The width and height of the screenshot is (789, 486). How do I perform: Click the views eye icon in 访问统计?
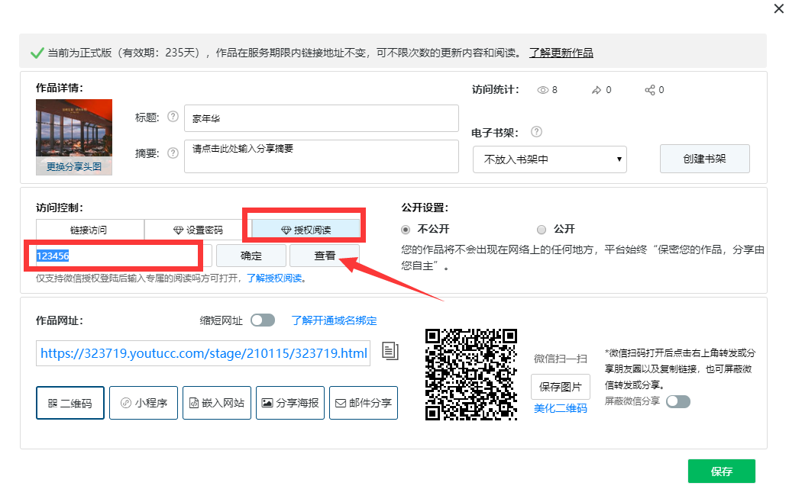point(543,90)
